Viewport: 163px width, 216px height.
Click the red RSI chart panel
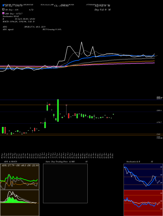143,203
